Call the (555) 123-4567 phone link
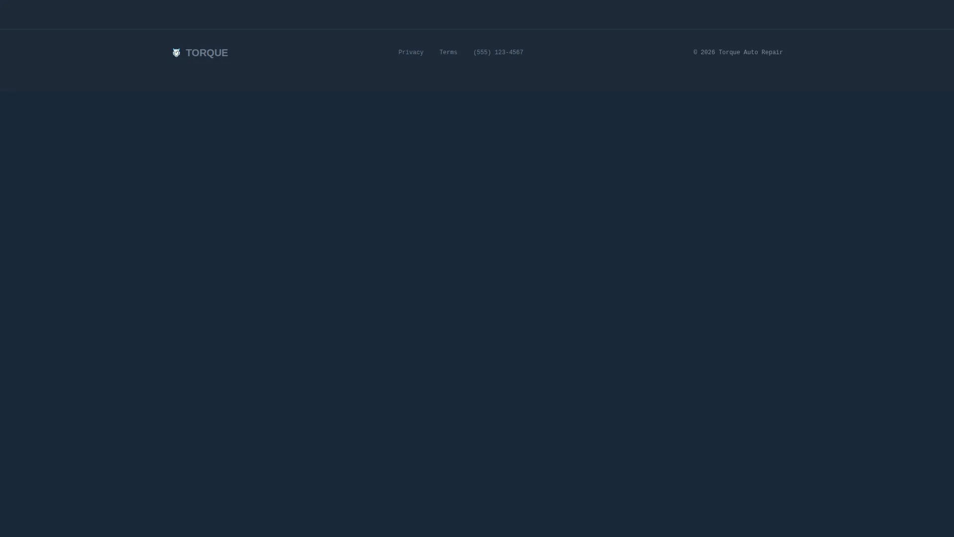This screenshot has height=537, width=954. pos(498,53)
